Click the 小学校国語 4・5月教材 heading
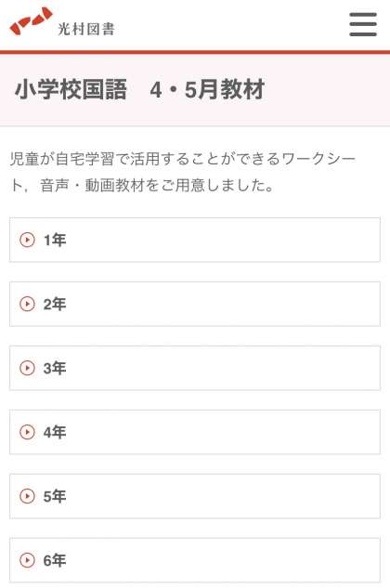The width and height of the screenshot is (390, 588). pyautogui.click(x=140, y=89)
